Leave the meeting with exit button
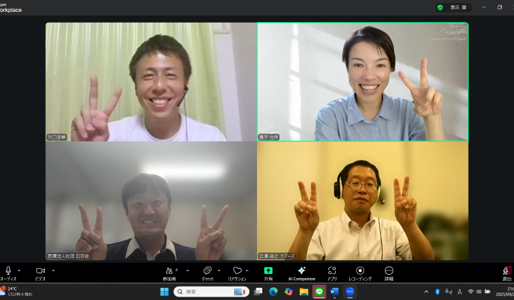 point(507,271)
